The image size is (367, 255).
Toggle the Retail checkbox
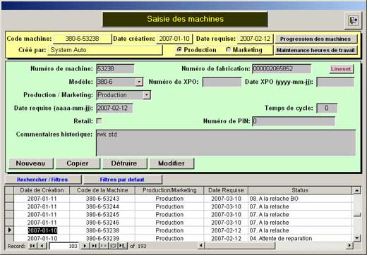[99, 121]
